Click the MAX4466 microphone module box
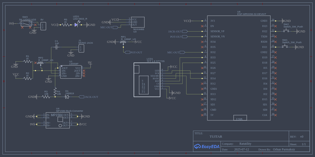This screenshot has height=157, width=315. click(138, 22)
